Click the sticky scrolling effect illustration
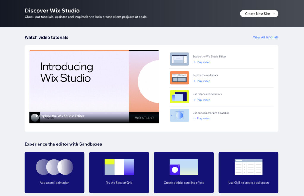 pos(184,167)
